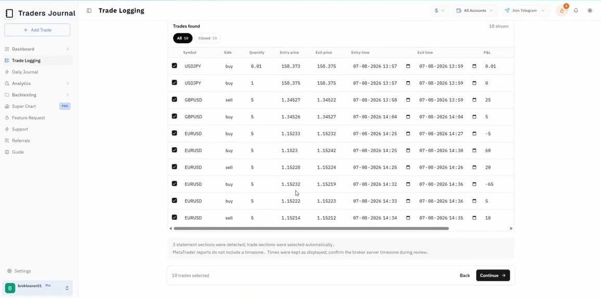Uncheck the EURUSD trade with P&L -65
Viewport: 601px width, 298px height.
pyautogui.click(x=174, y=184)
